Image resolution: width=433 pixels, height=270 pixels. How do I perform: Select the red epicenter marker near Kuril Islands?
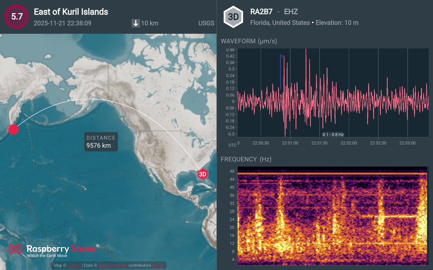click(14, 130)
